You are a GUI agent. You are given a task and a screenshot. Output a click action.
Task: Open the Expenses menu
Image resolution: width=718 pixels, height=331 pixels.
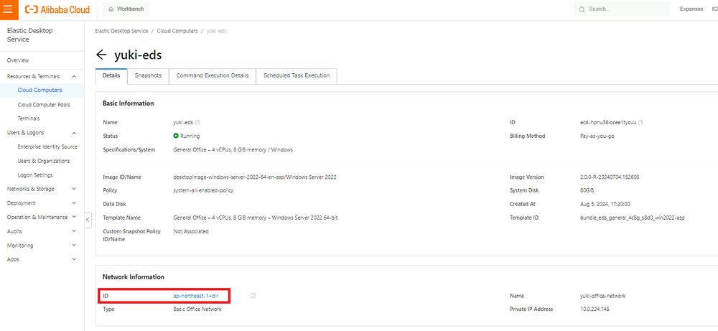[691, 9]
